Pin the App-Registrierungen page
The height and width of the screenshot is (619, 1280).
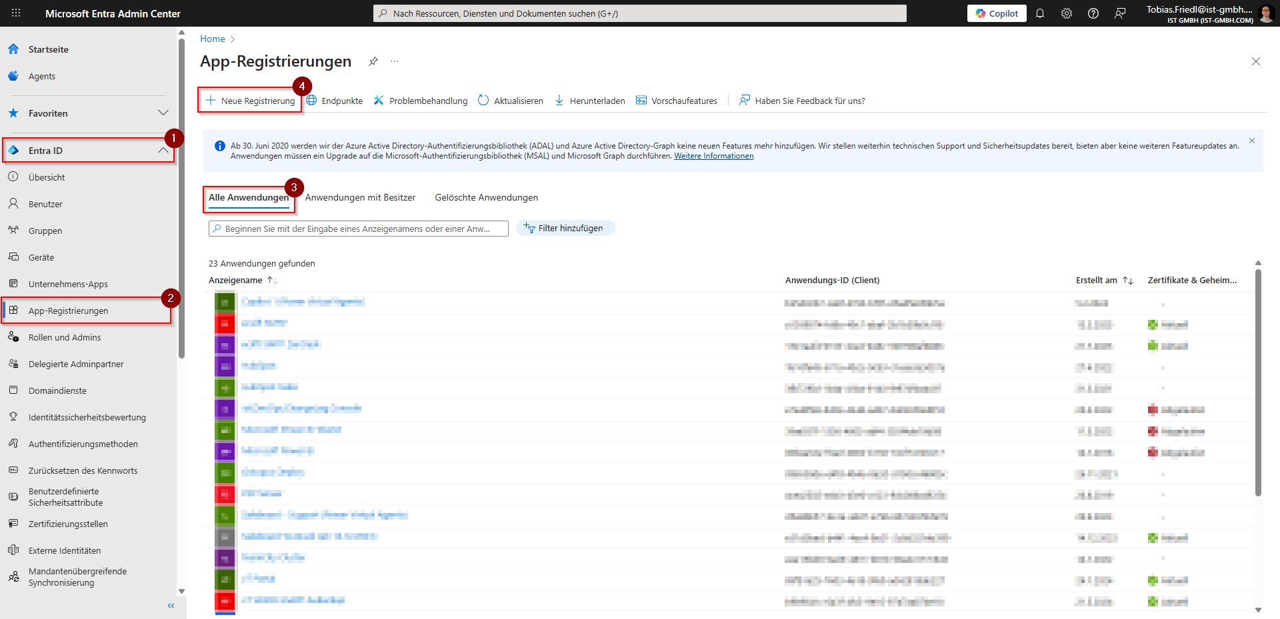pyautogui.click(x=373, y=61)
